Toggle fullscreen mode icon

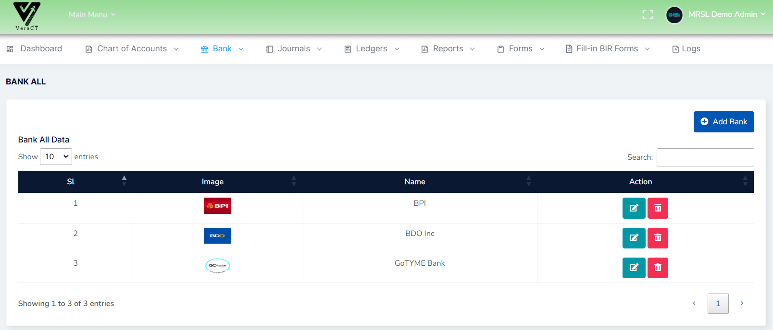(648, 15)
